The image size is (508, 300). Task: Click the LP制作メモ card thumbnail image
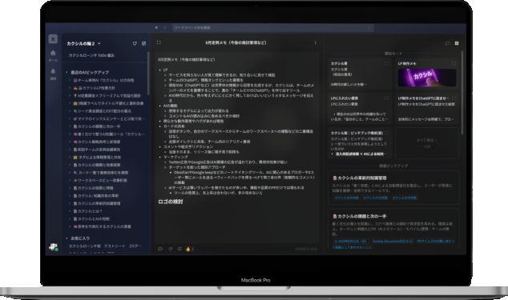tap(427, 78)
